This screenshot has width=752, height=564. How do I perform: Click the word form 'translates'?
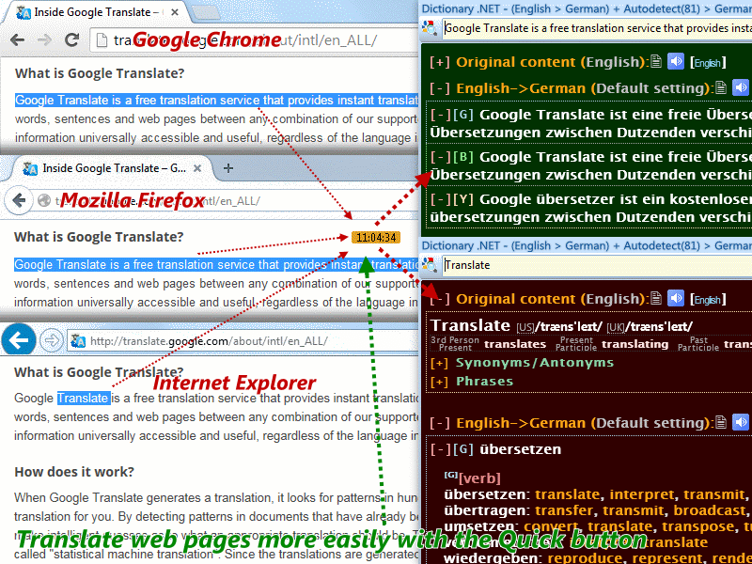515,344
